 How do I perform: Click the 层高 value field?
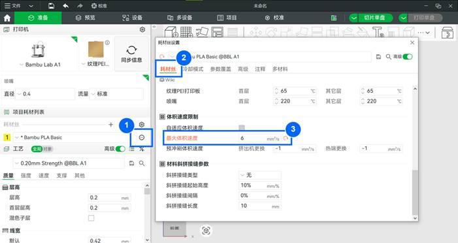(110, 198)
